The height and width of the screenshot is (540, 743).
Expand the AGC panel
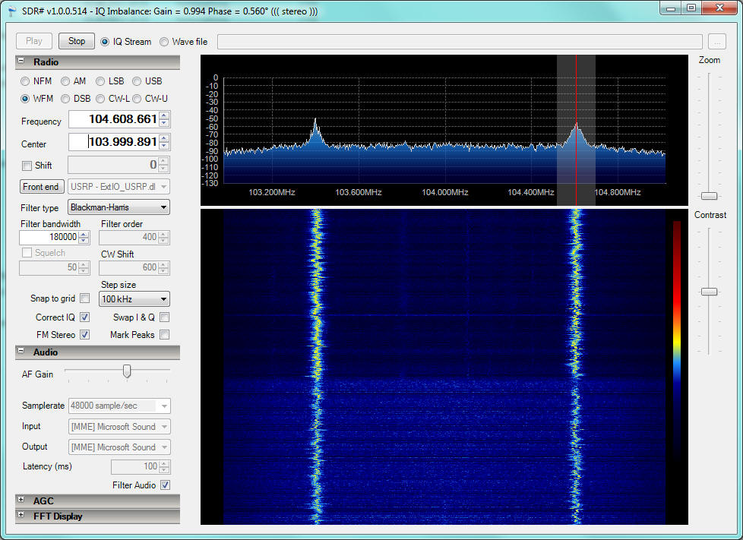[x=21, y=499]
